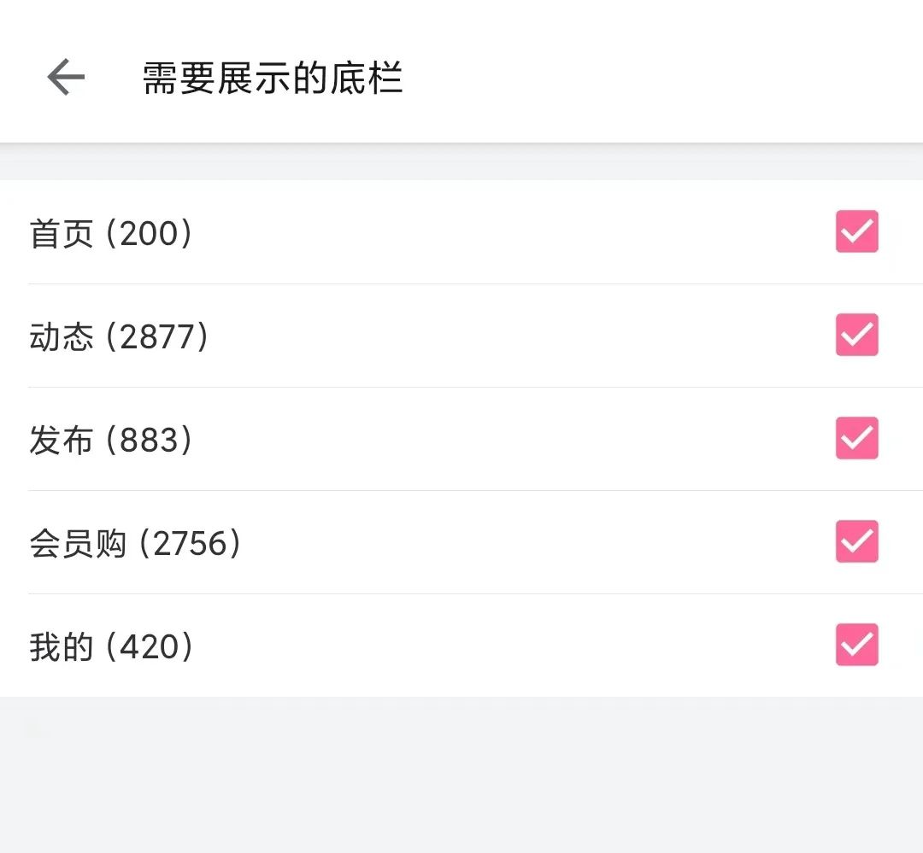The width and height of the screenshot is (923, 853).
Task: Click the 需要展示的底栏 page title
Action: tap(273, 78)
